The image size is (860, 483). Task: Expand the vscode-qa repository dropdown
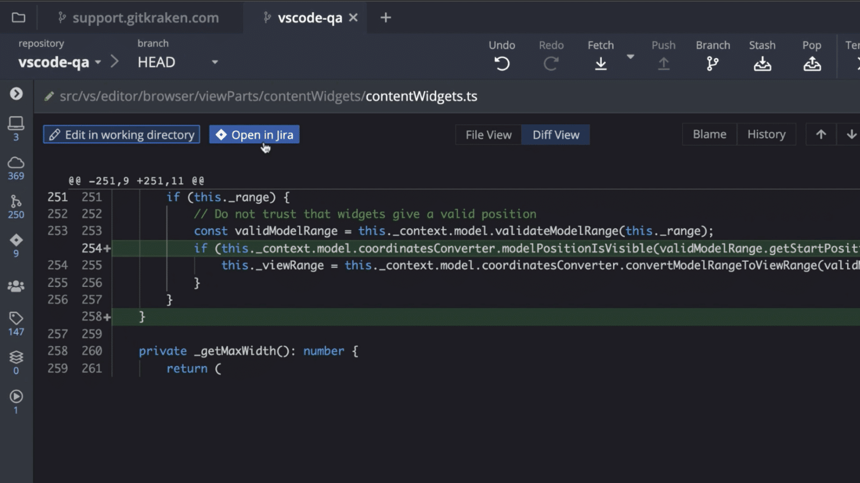tap(97, 62)
